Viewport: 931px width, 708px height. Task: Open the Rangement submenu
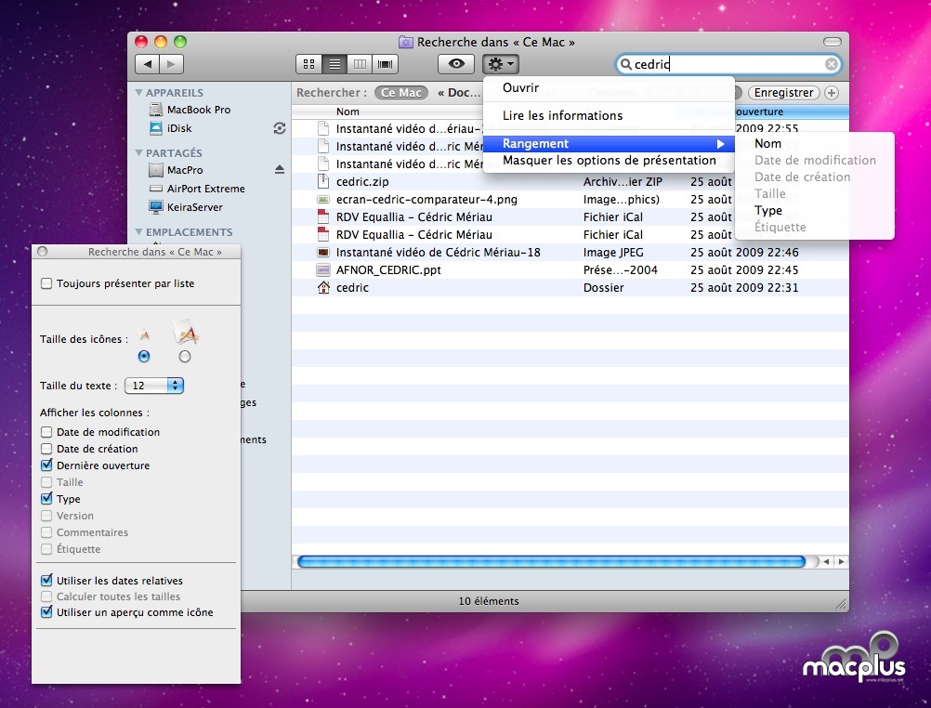pyautogui.click(x=609, y=144)
